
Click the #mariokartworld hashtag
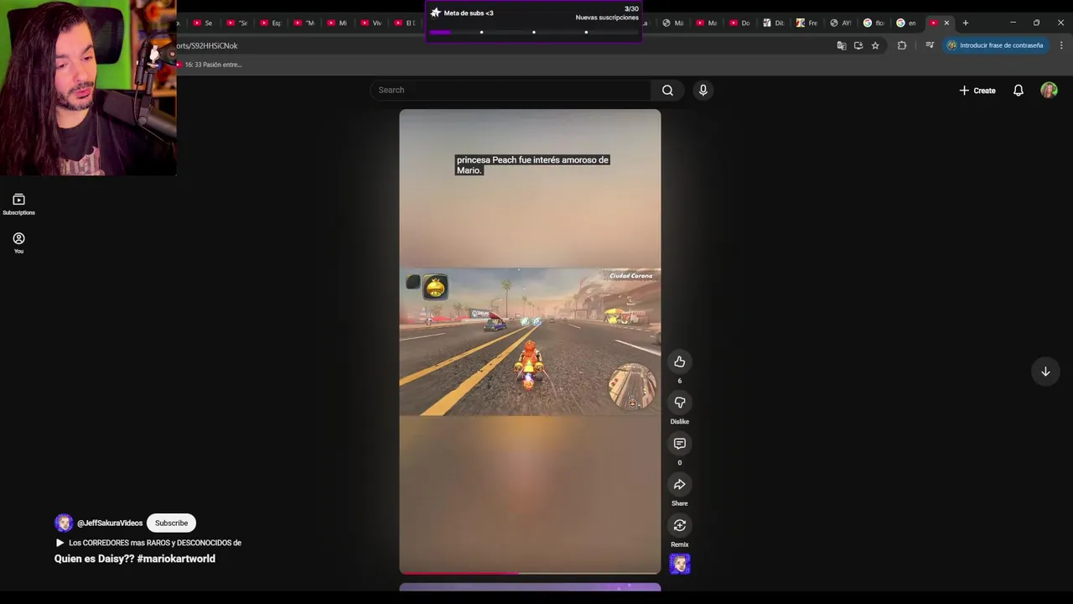176,559
